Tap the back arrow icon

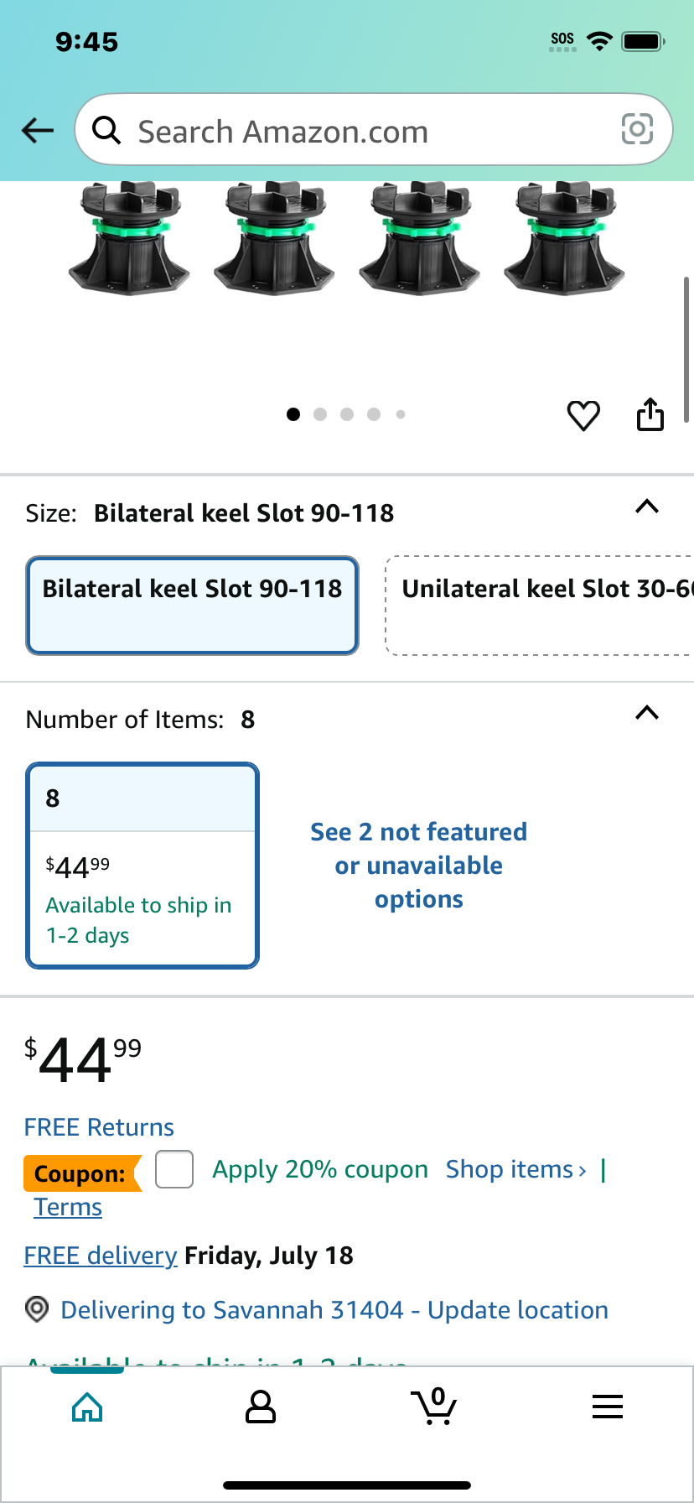[38, 130]
